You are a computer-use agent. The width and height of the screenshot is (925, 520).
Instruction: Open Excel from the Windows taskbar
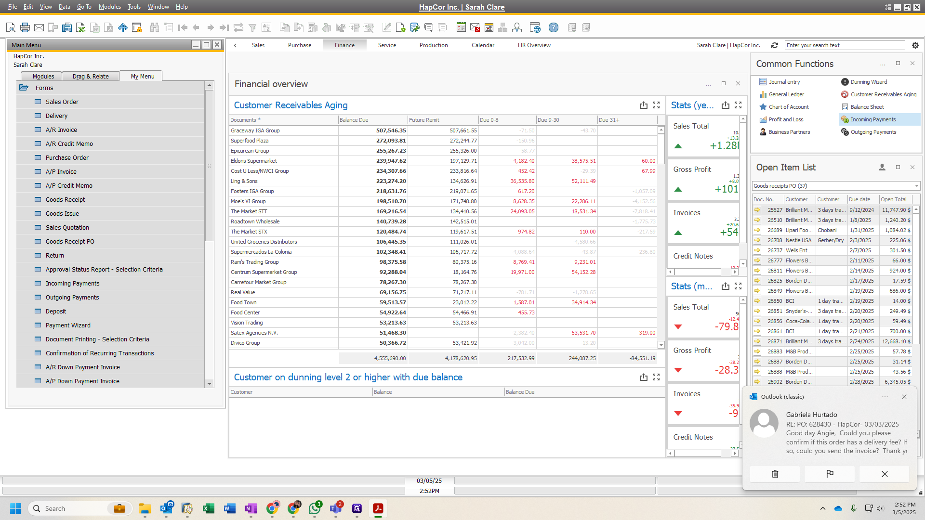pos(209,508)
